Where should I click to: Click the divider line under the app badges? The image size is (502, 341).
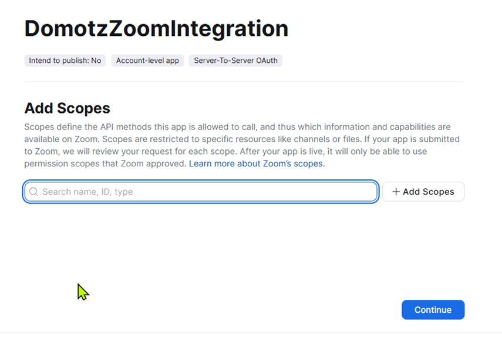pos(244,82)
